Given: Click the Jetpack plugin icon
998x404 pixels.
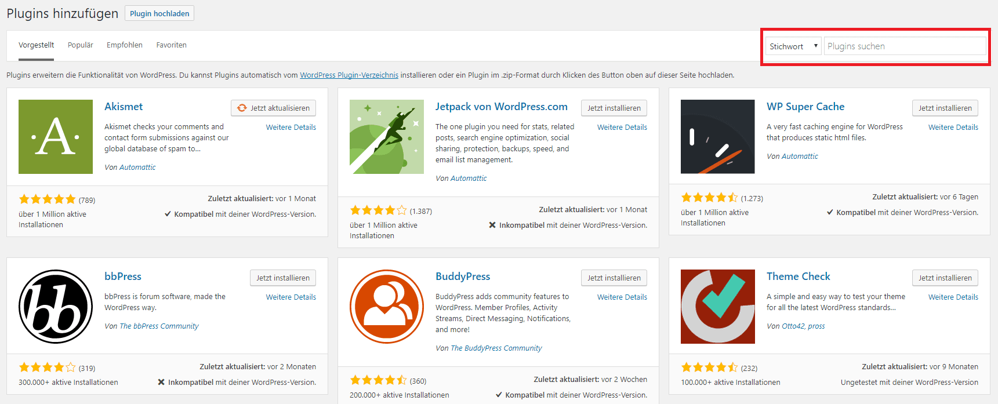Looking at the screenshot, I should click(387, 137).
